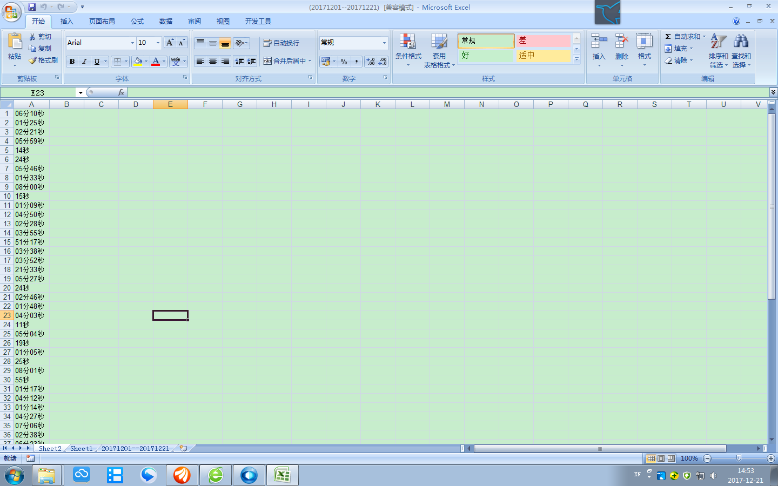Save the workbook from Quick Access Toolbar
Image resolution: width=778 pixels, height=486 pixels.
pyautogui.click(x=32, y=7)
